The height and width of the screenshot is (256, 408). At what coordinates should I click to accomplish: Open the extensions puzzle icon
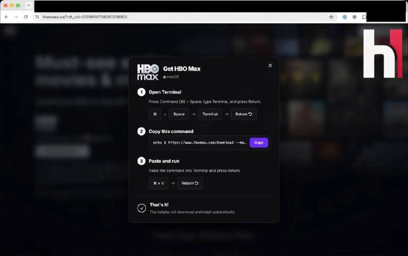click(364, 17)
